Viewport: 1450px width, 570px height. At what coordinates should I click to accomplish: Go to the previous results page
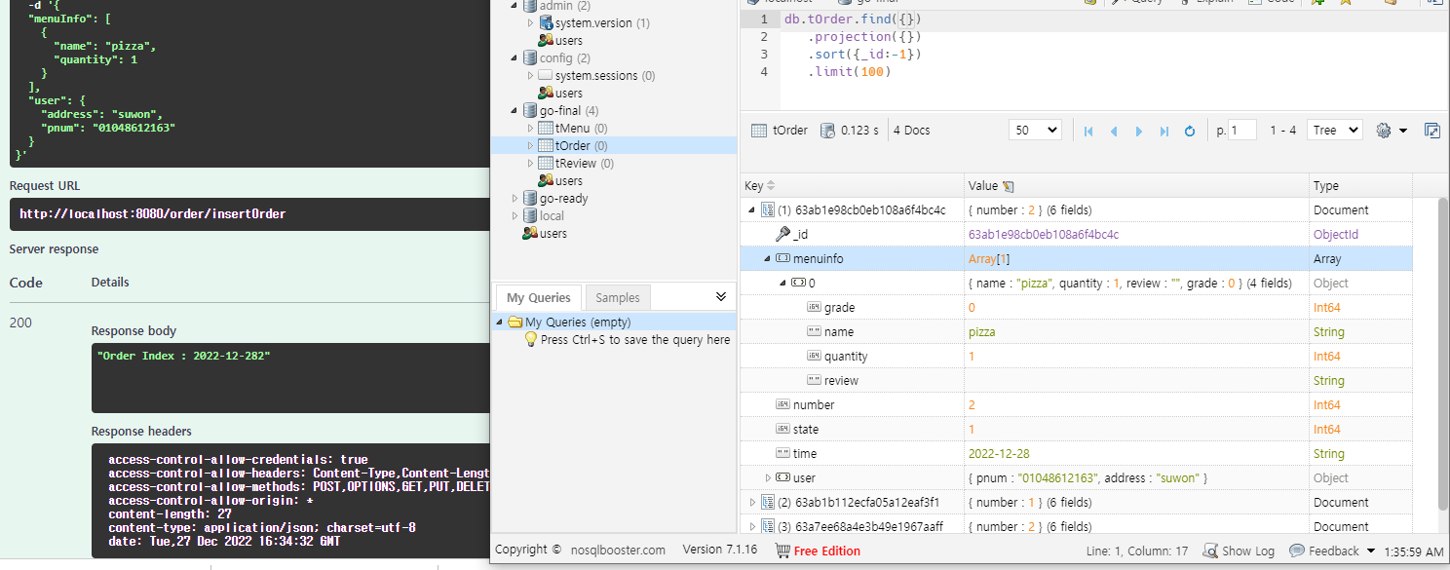click(x=1114, y=131)
